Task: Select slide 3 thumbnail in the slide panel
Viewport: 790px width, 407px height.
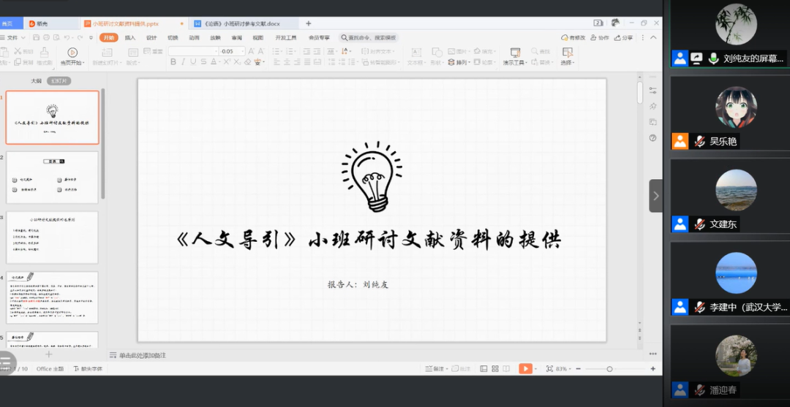Action: (x=52, y=237)
